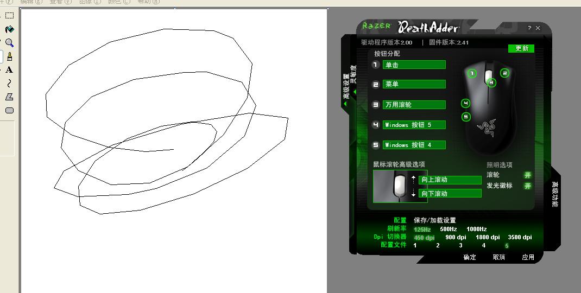Open the 图像 menu in Paint

point(90,2)
